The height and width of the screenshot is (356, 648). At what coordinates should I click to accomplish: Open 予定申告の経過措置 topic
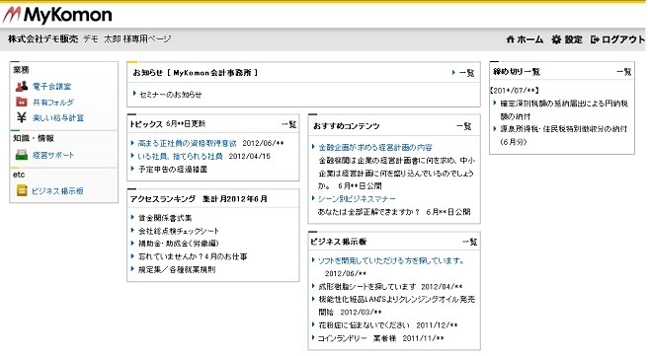click(173, 170)
